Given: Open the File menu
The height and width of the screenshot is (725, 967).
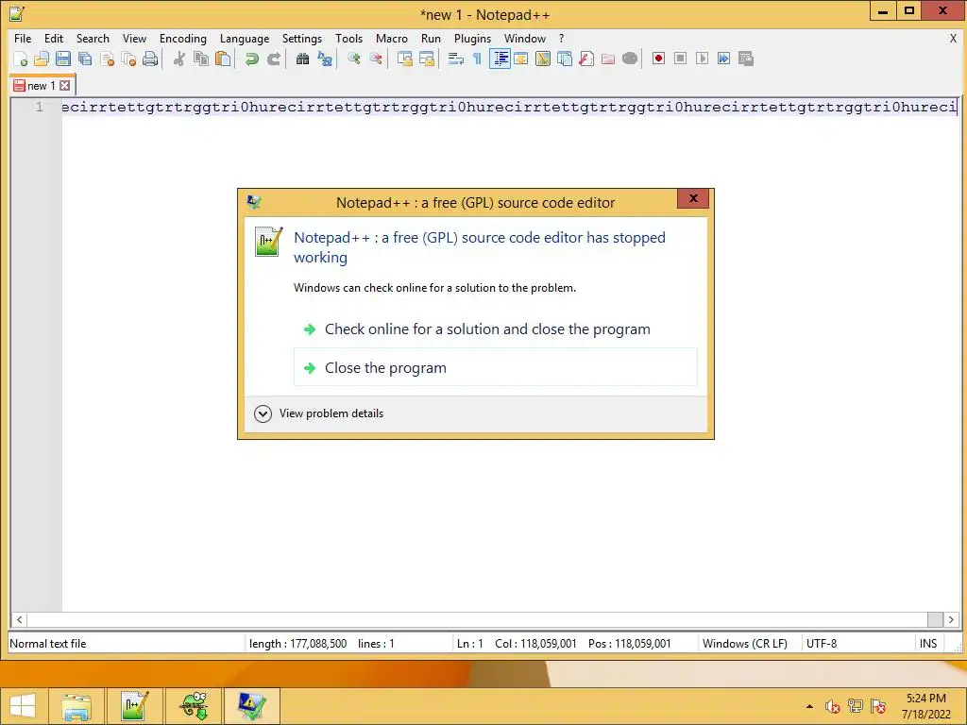Looking at the screenshot, I should [x=23, y=38].
